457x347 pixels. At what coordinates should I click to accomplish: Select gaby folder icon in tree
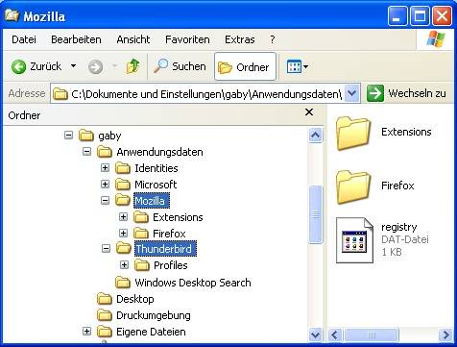click(x=86, y=136)
